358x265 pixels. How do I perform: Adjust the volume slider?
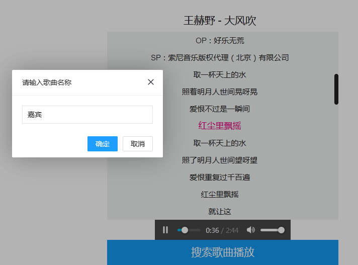[x=272, y=230]
